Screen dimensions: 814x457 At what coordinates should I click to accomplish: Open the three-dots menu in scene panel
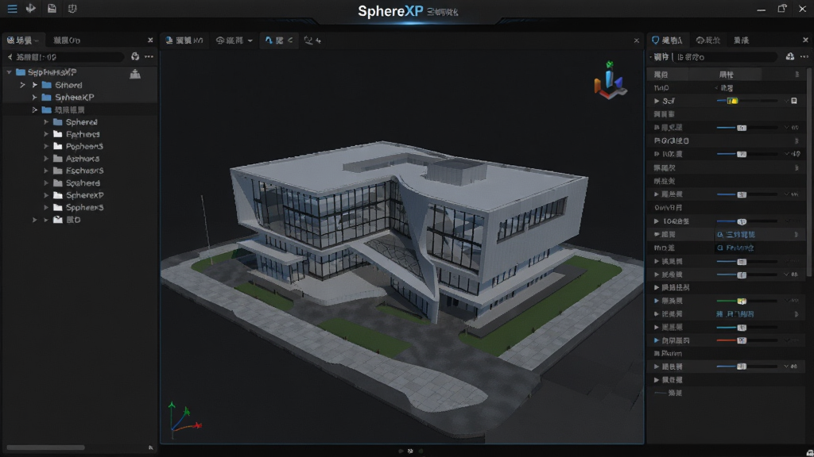(149, 56)
